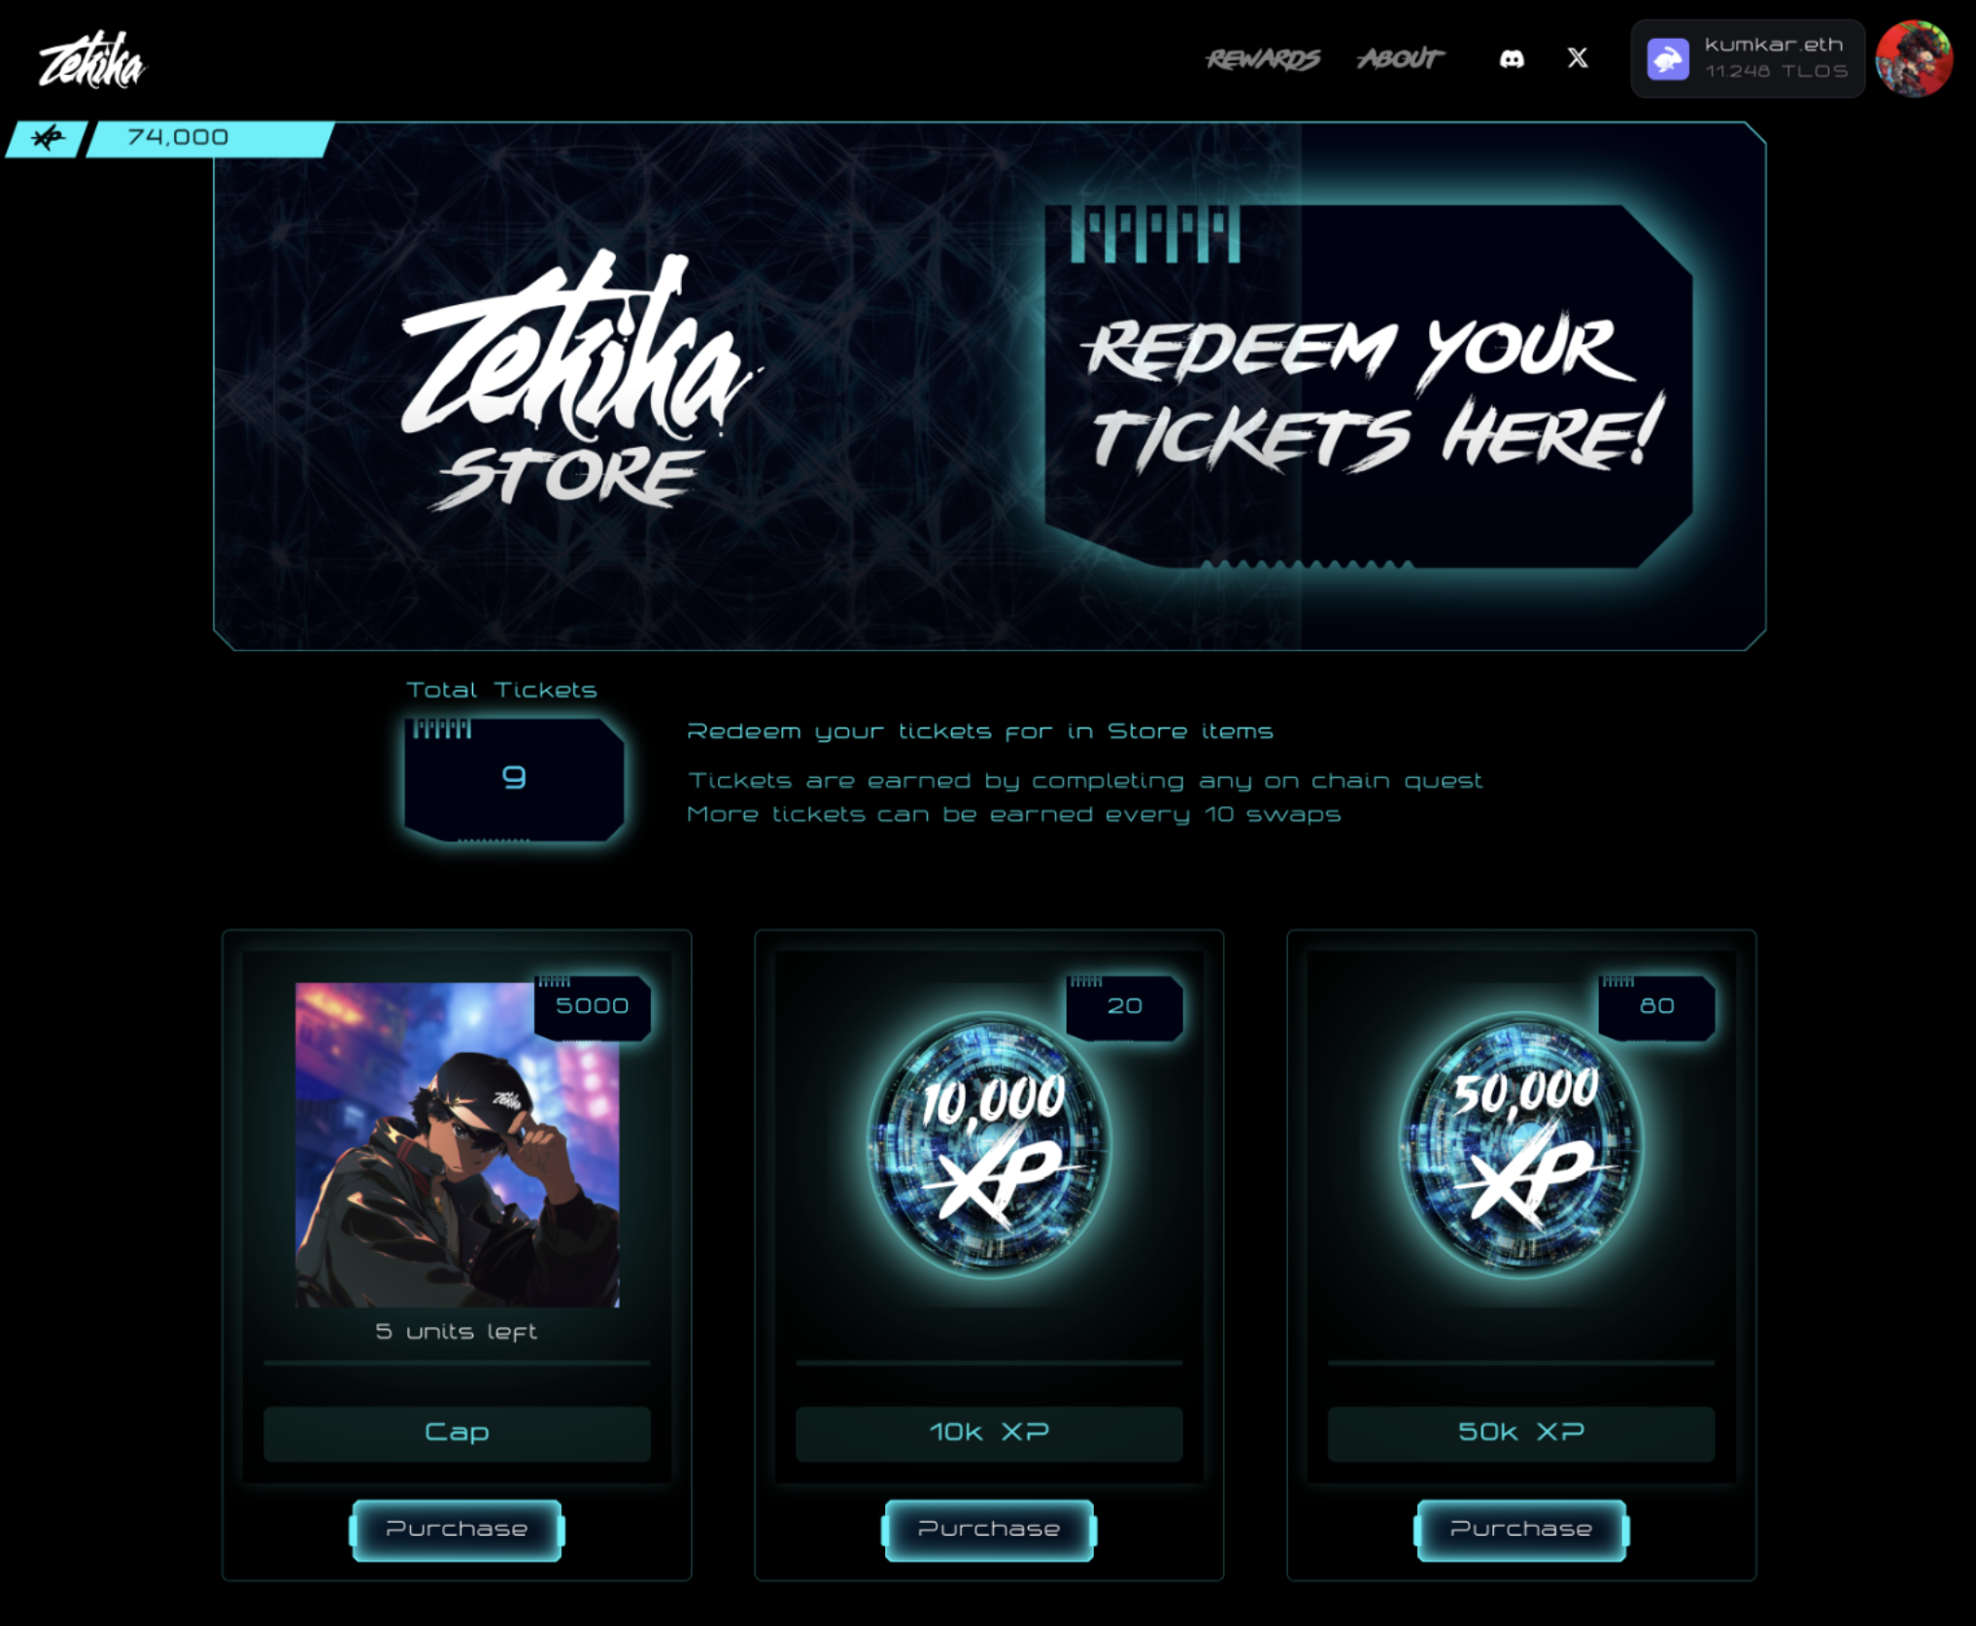Open the kumkar.eth wallet account button
The image size is (1976, 1626).
(1748, 58)
